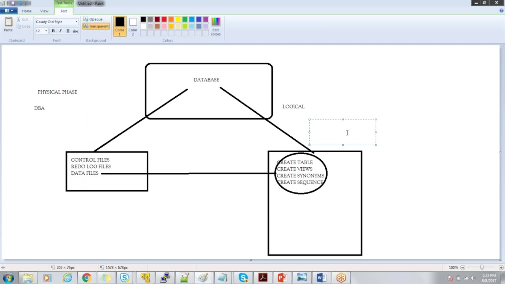This screenshot has width=505, height=284.
Task: Open Microsoft Word from the taskbar
Action: click(321, 278)
